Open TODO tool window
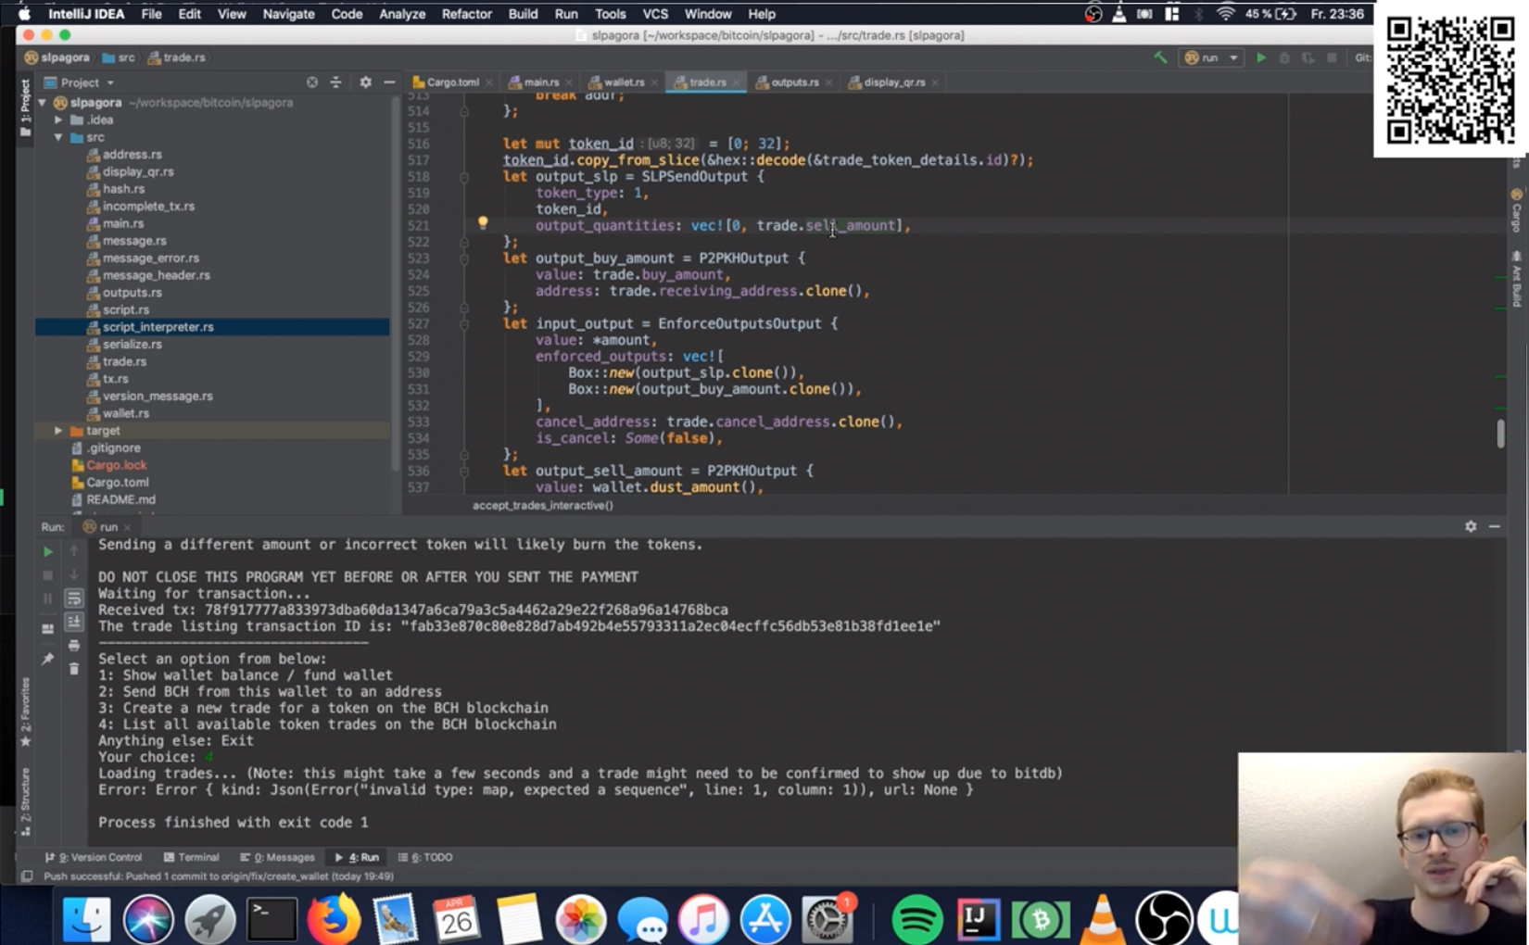This screenshot has height=945, width=1529. click(425, 858)
